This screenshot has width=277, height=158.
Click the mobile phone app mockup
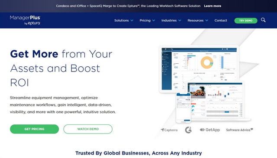(x=184, y=108)
